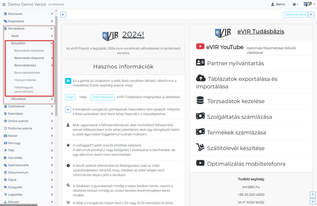Click the Szerződés contract icon

pyautogui.click(x=5, y=158)
